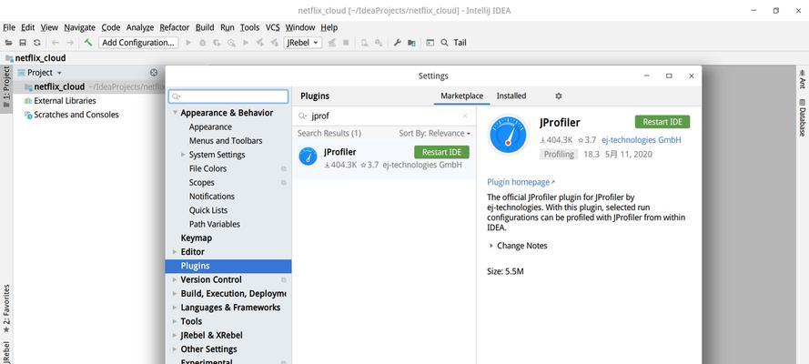Image resolution: width=809 pixels, height=364 pixels.
Task: Select the Plugins settings category
Action: tap(228, 266)
